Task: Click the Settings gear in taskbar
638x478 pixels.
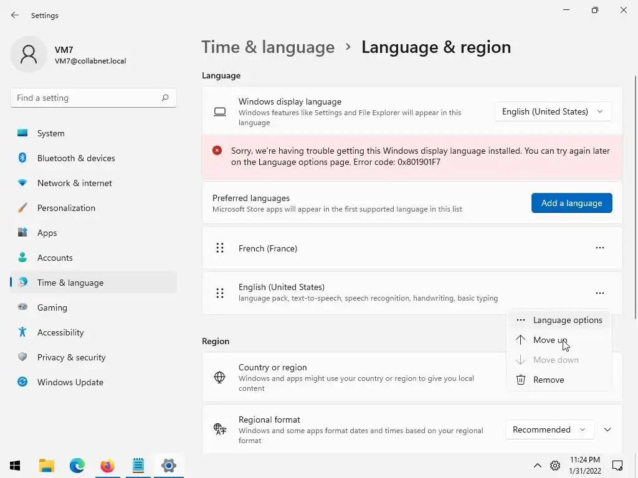Action: (168, 466)
